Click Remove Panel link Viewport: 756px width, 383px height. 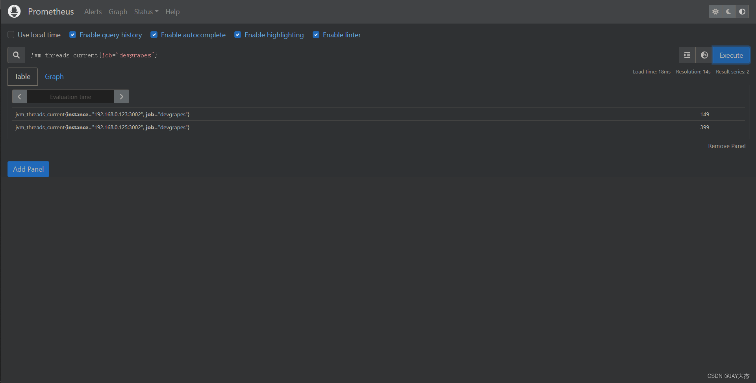tap(726, 146)
